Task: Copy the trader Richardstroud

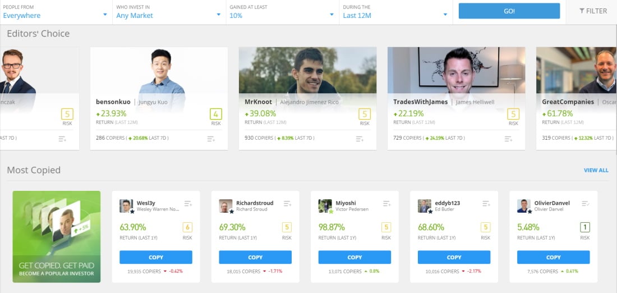Action: pos(255,257)
